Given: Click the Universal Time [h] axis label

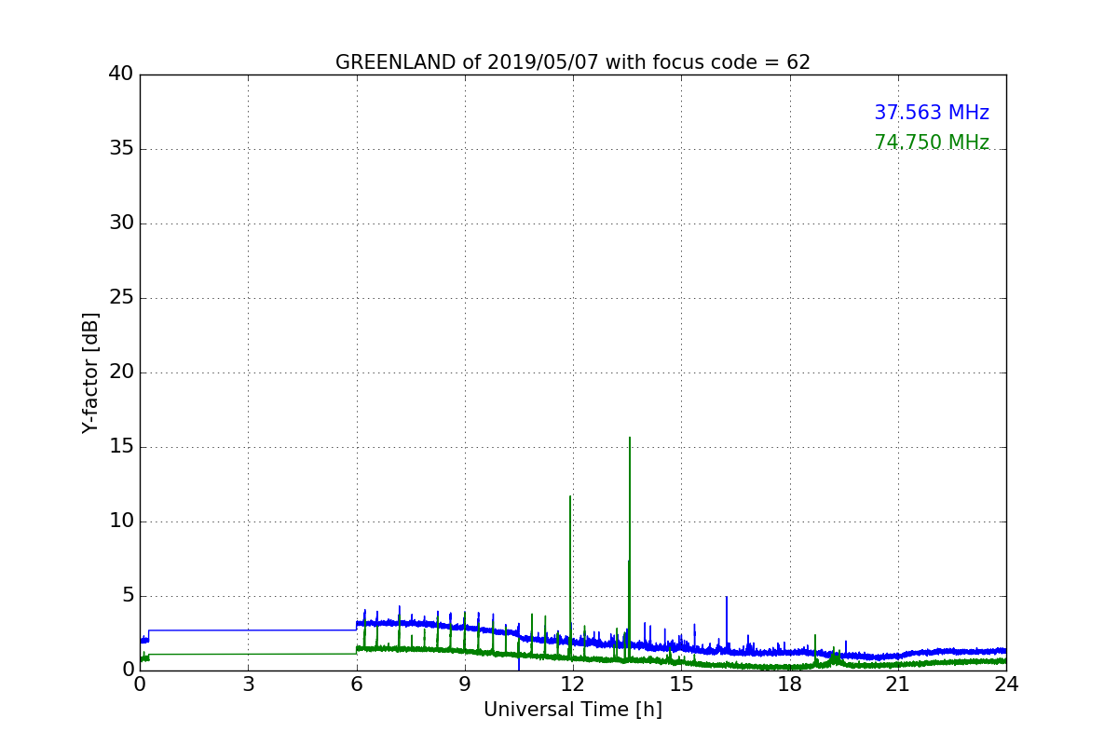Looking at the screenshot, I should click(572, 710).
